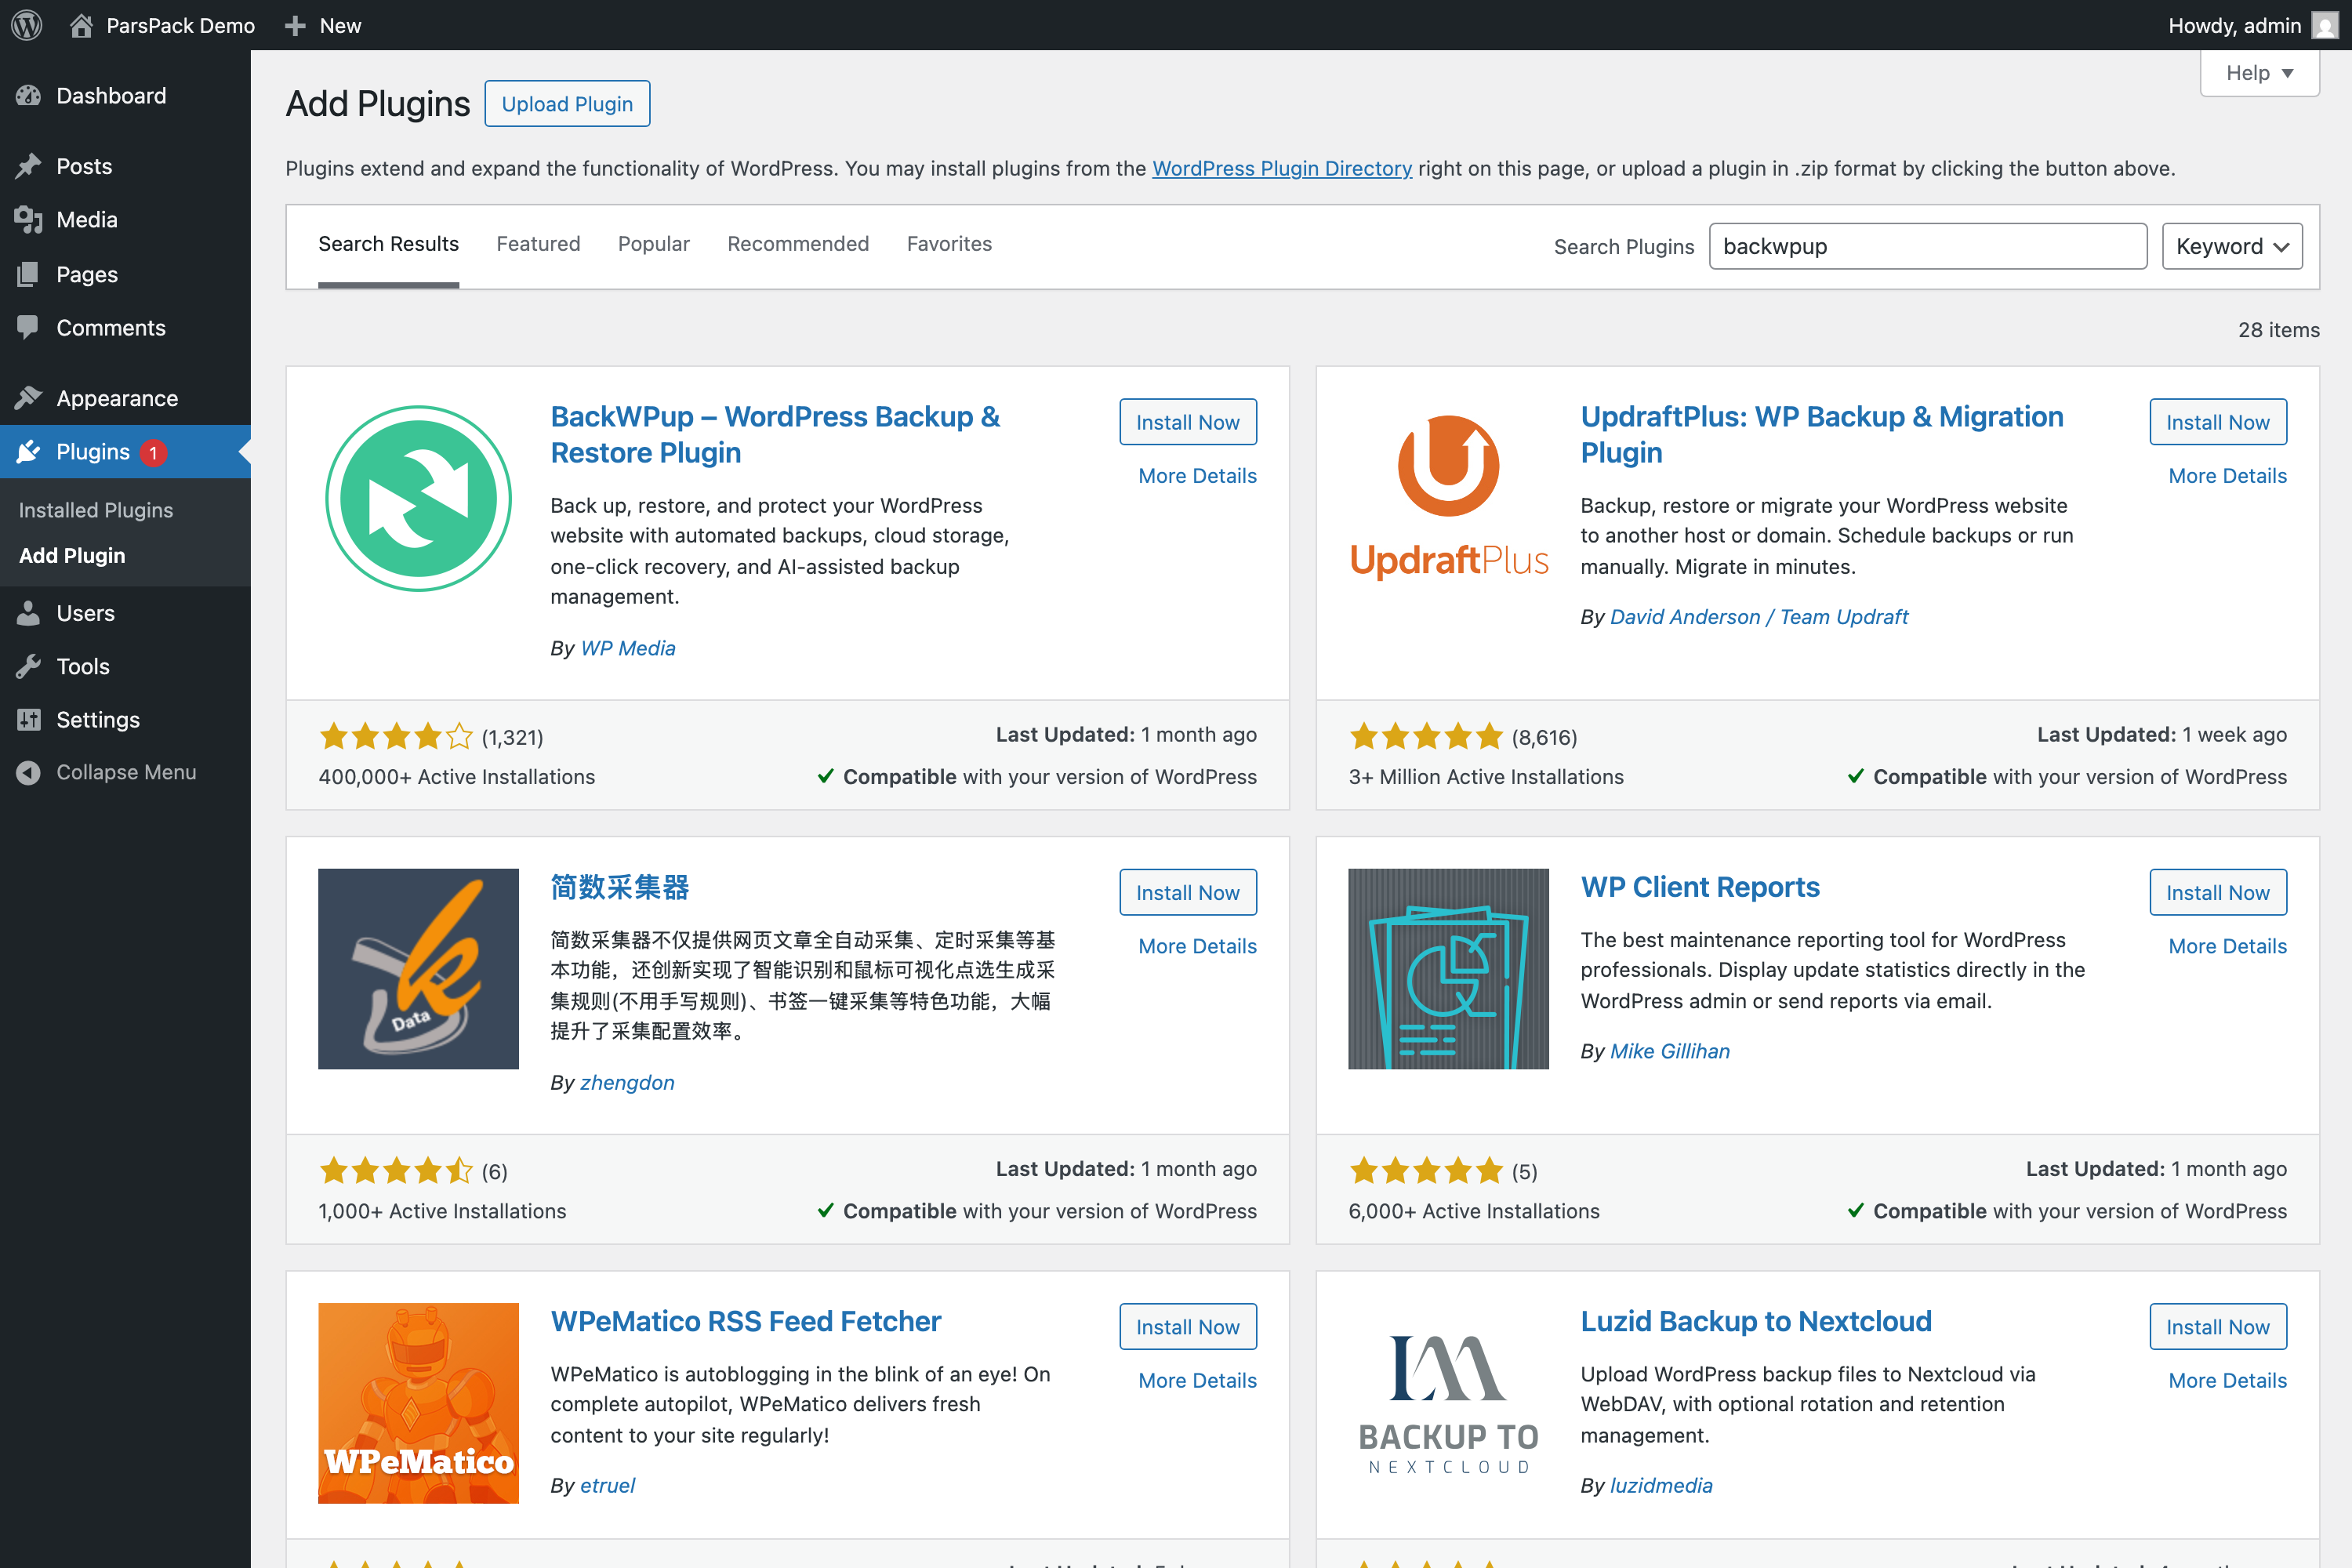
Task: Open author link zhengdon
Action: [627, 1082]
